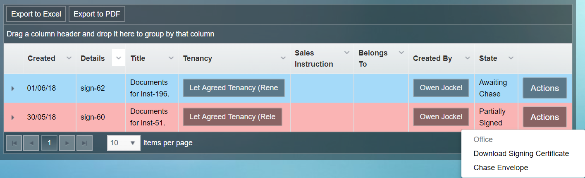Expand the sign-62 row details

(13, 88)
